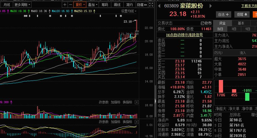The image size is (257, 138).
Task: Select 3日 fund flow tab
Action: point(234,29)
